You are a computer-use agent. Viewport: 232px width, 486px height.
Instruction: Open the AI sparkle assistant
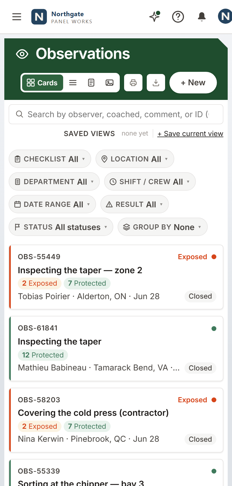[x=155, y=17]
